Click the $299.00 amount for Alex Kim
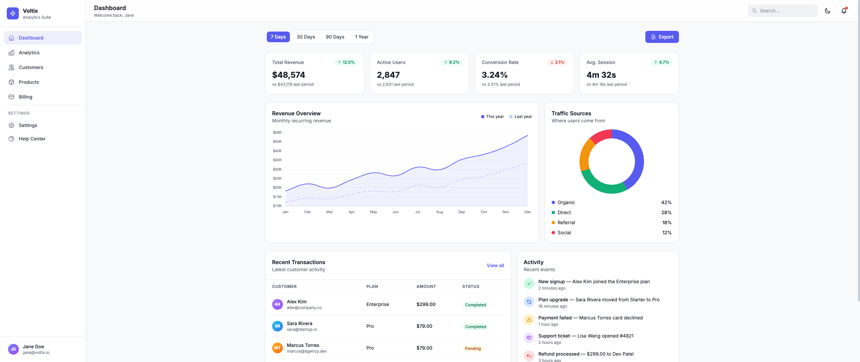The width and height of the screenshot is (860, 362). click(426, 304)
